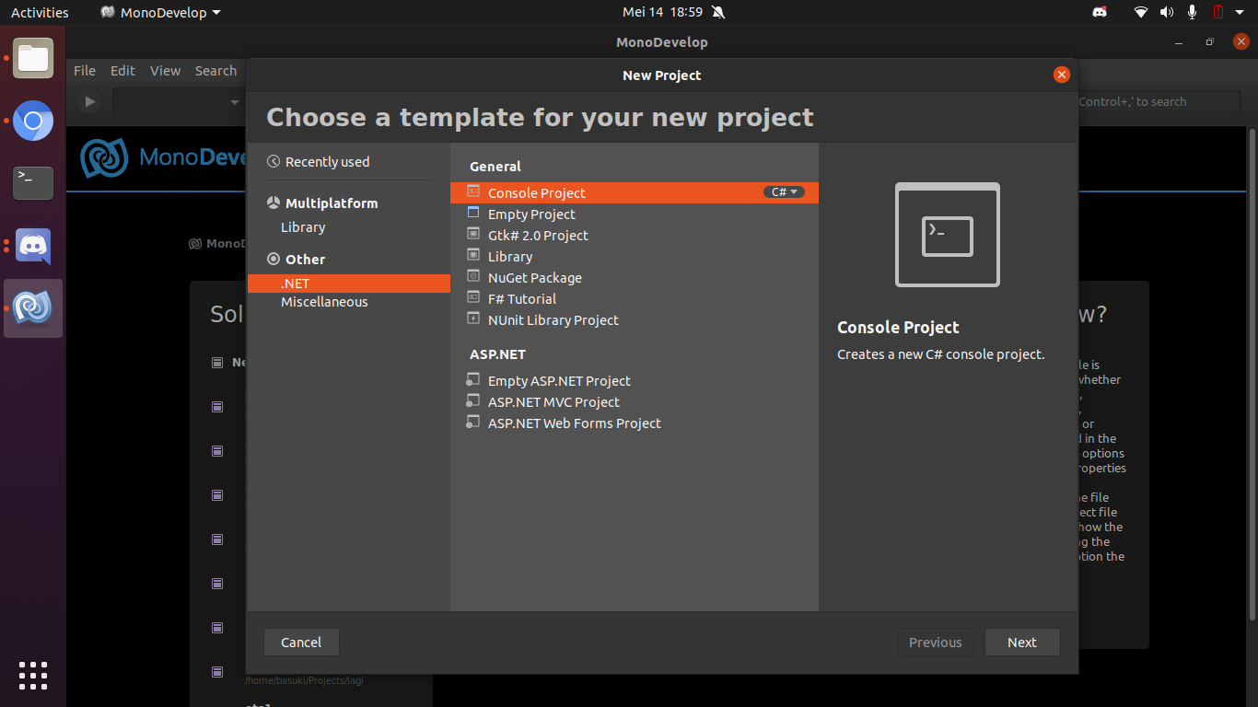
Task: Select the .NET category
Action: coord(349,284)
